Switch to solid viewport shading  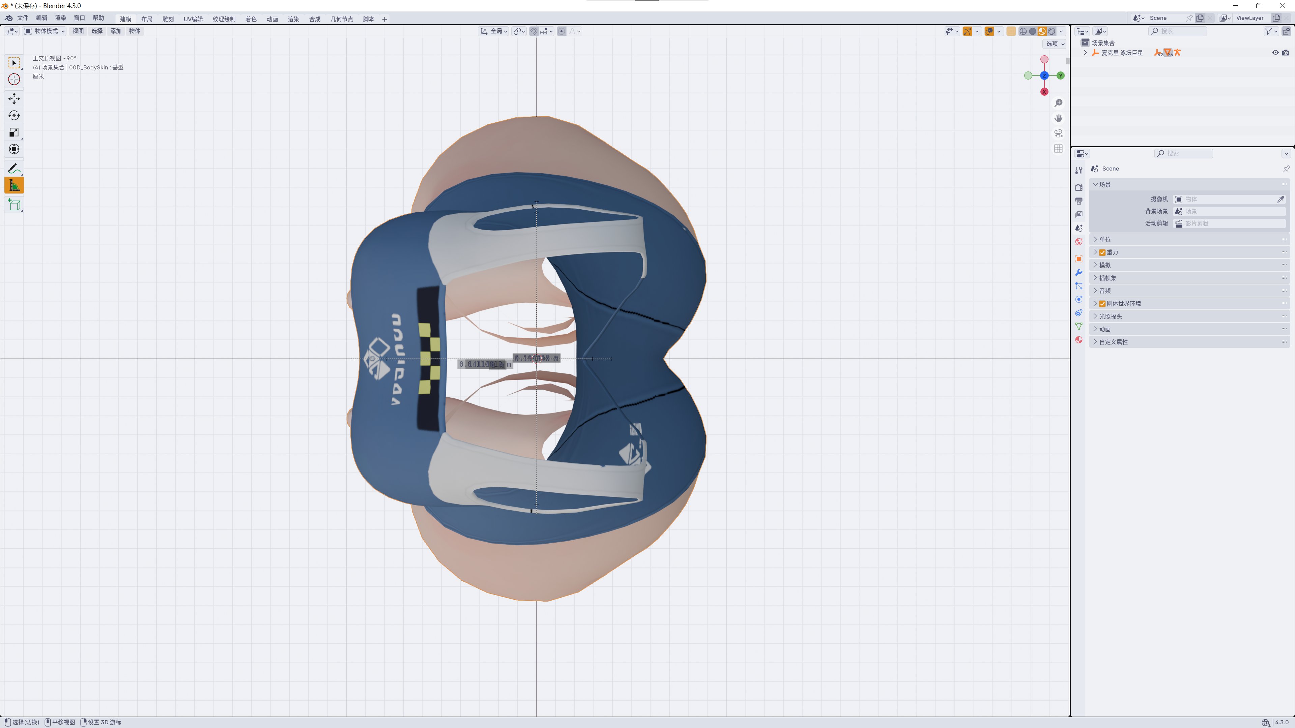click(x=1033, y=31)
